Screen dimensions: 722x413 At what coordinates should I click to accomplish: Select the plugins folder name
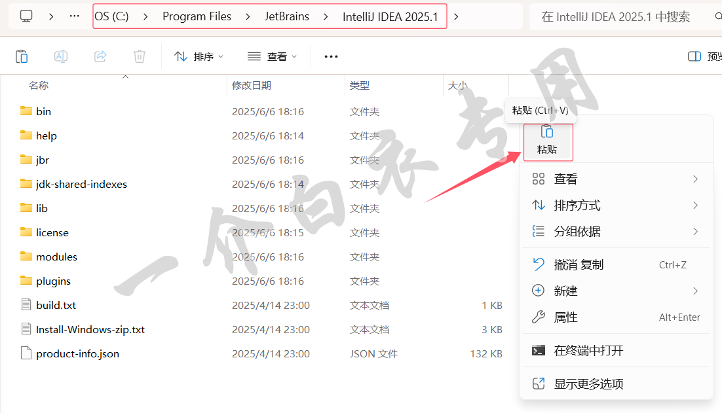pos(54,281)
